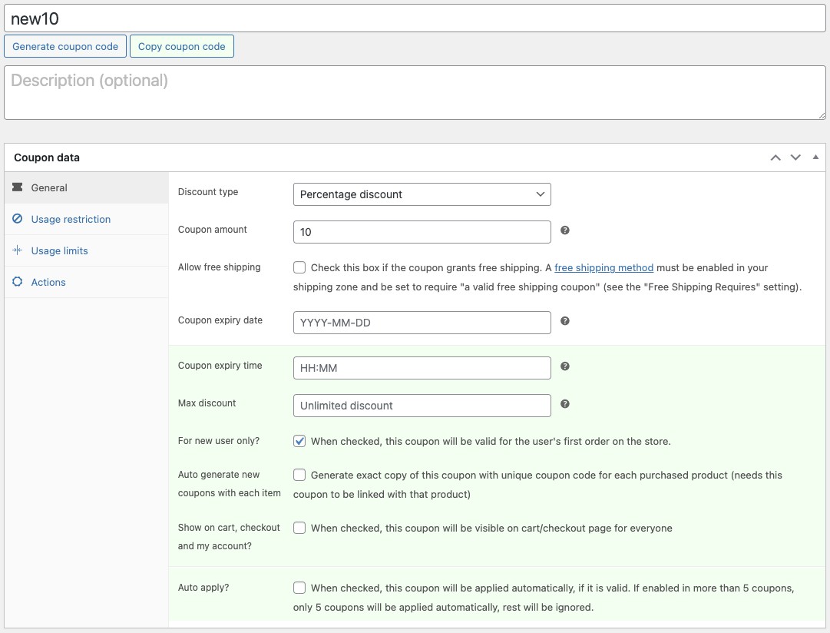Uncheck the For new user only option

point(299,441)
